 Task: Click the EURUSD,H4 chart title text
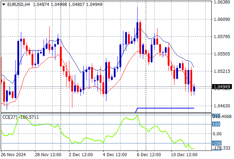click(x=17, y=4)
